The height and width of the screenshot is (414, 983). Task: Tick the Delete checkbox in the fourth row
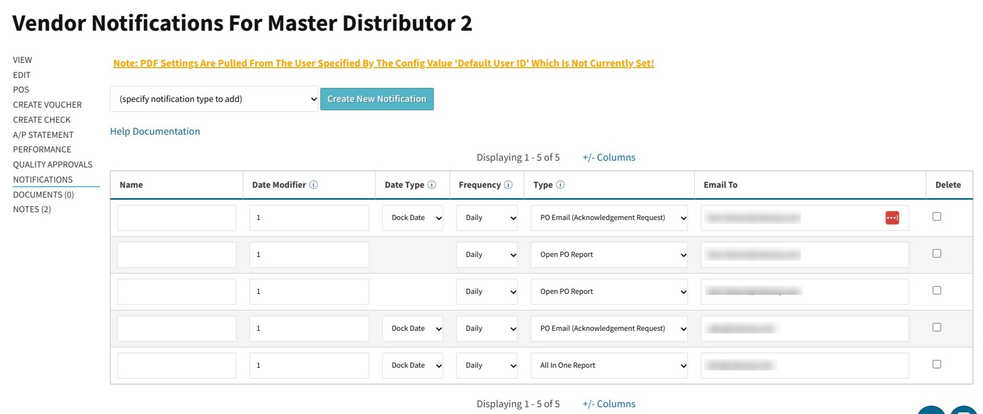(937, 327)
